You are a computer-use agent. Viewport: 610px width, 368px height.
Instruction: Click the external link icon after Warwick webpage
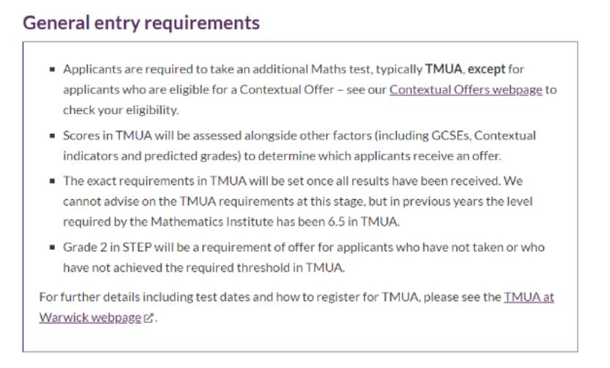[x=148, y=318]
